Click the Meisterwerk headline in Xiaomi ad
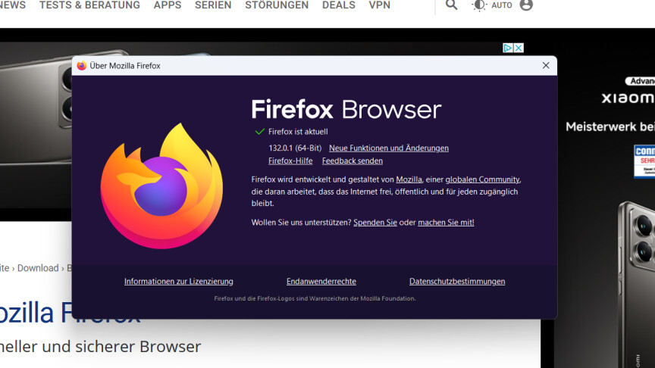The image size is (655, 368). click(610, 126)
